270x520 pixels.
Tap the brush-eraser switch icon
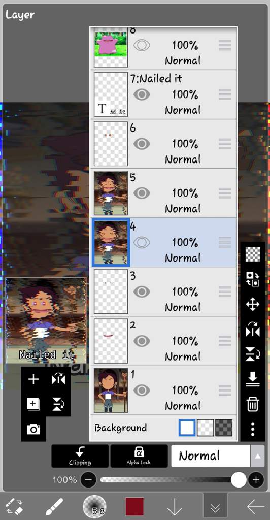pos(15,506)
